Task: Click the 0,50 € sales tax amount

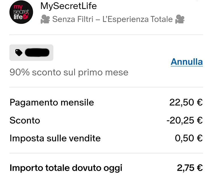Action: (x=189, y=138)
